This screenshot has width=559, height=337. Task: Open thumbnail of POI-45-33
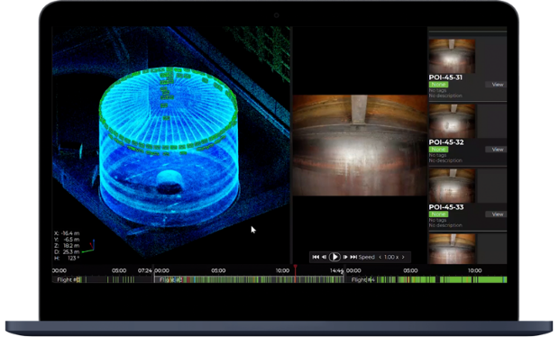[452, 186]
